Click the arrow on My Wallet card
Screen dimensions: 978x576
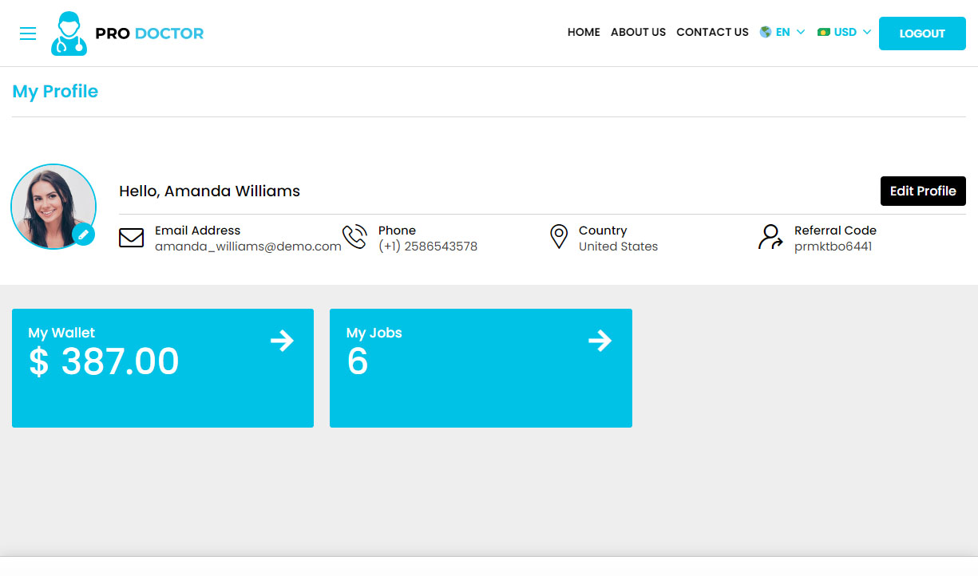click(x=282, y=341)
